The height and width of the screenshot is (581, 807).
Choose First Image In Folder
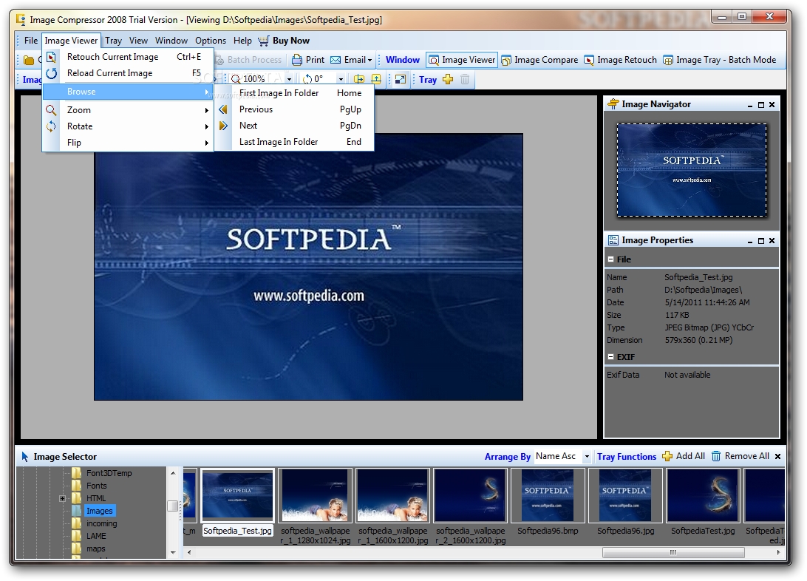[295, 93]
